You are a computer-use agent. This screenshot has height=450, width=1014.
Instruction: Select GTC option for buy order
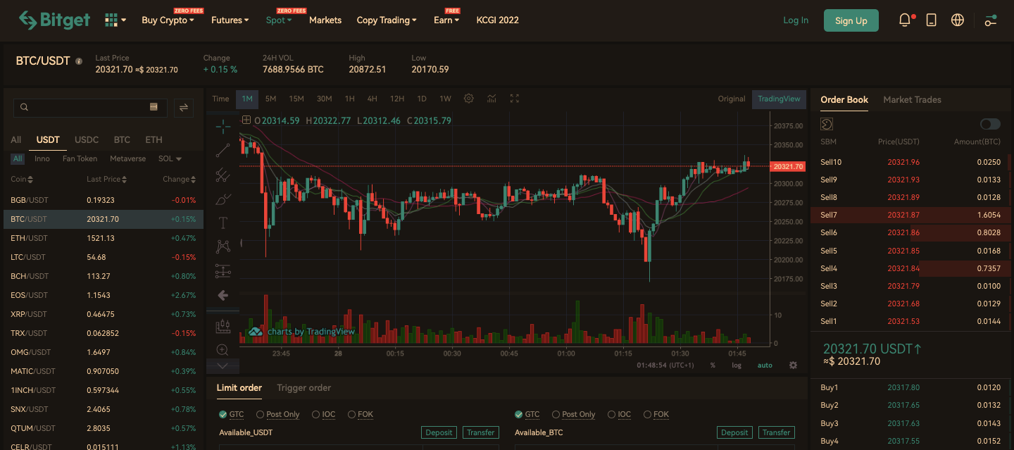point(232,414)
